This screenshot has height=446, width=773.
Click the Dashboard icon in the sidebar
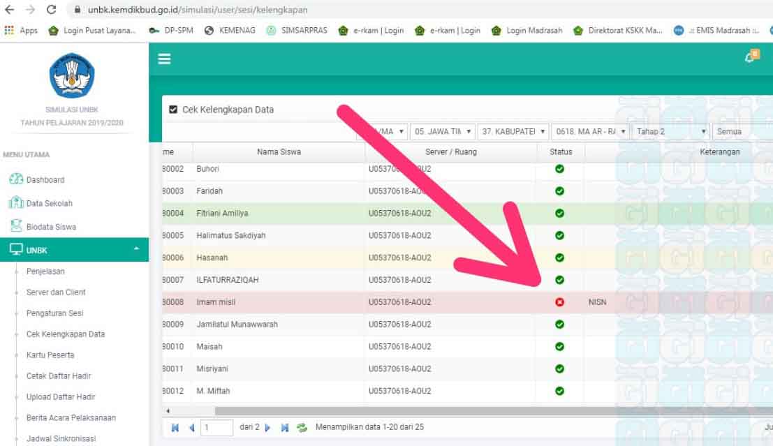(x=18, y=179)
